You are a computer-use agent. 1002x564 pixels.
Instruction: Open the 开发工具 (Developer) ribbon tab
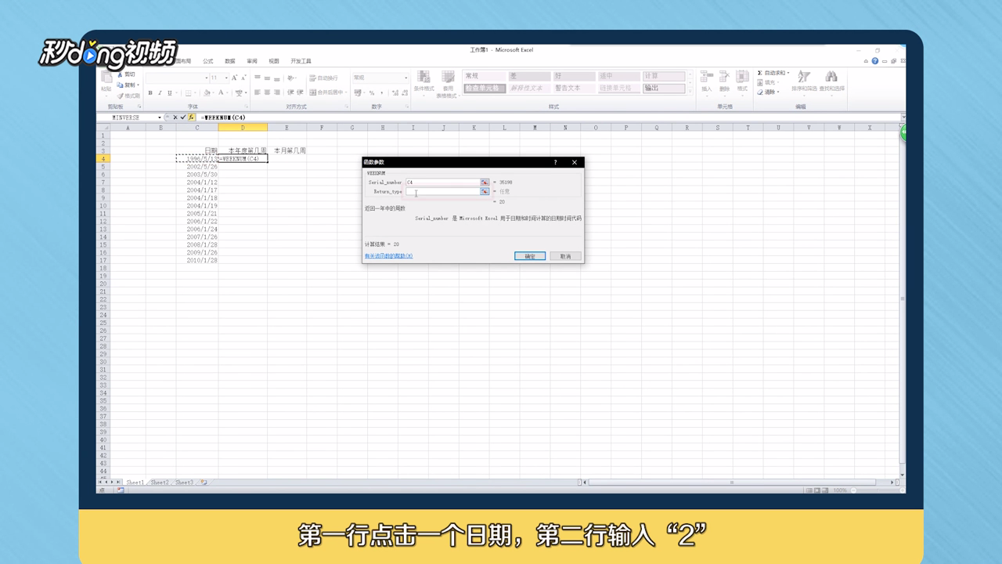point(301,61)
